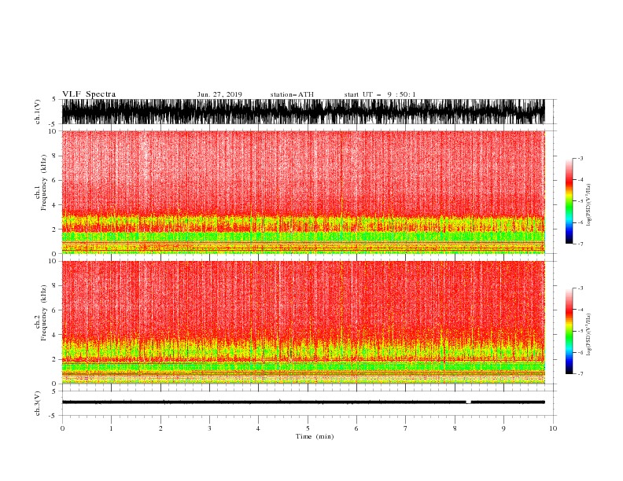Click time axis tick label "5"
This screenshot has width=623, height=481.
tap(308, 428)
